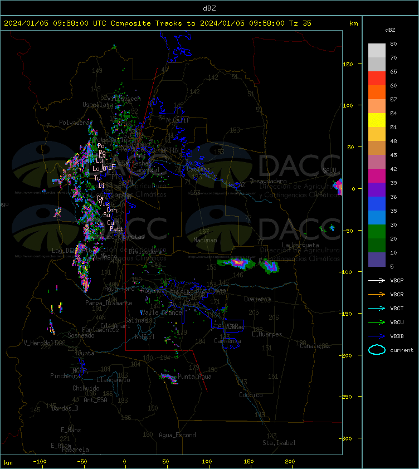Click the 'Carmensa' map label
The image size is (419, 469).
[227, 341]
